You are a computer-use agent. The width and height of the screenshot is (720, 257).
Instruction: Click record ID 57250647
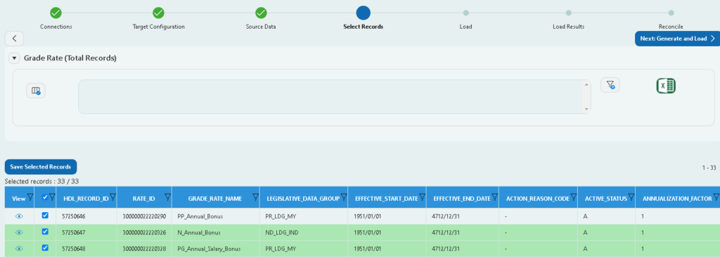coord(74,232)
